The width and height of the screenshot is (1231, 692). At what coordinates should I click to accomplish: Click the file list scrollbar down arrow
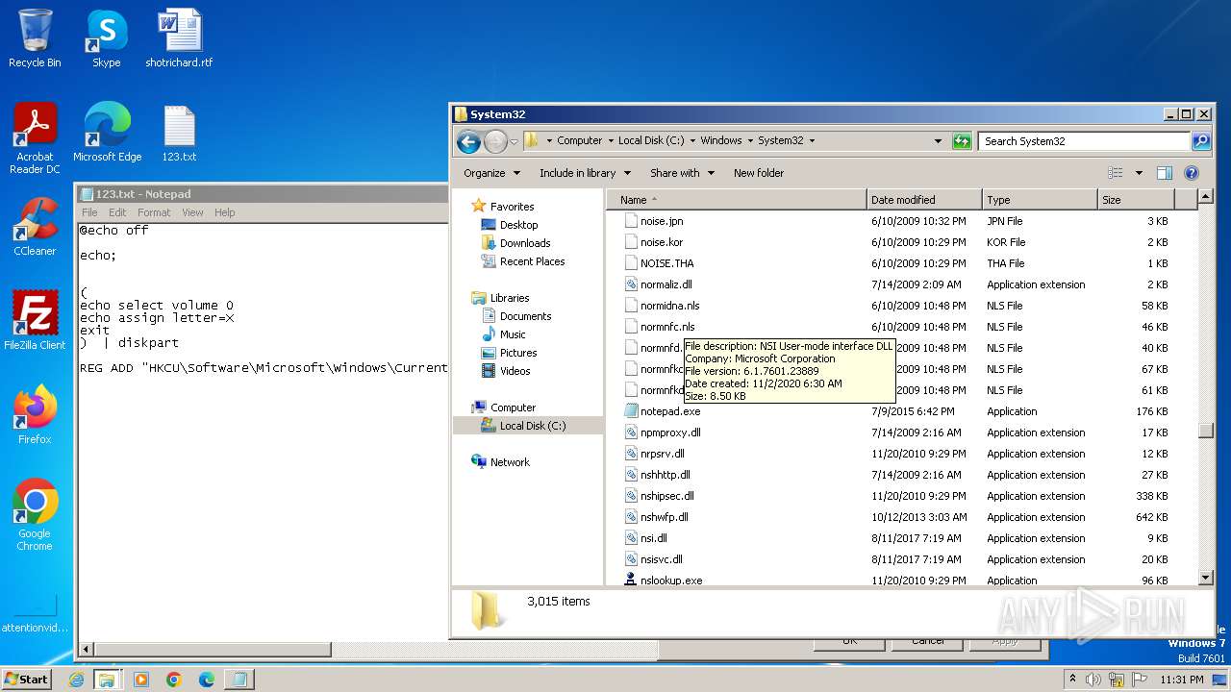pos(1206,578)
